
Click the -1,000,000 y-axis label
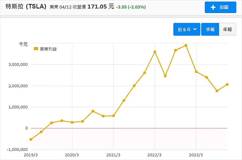pos(17,150)
